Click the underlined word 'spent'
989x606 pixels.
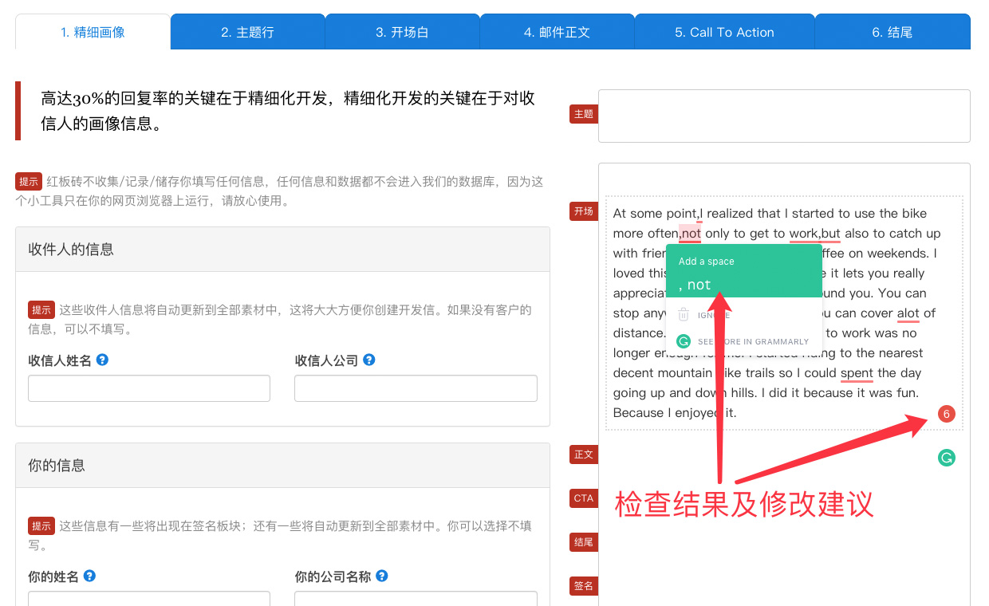(857, 373)
